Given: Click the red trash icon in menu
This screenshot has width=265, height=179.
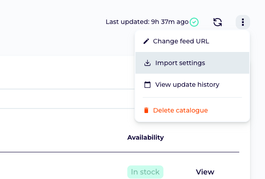Looking at the screenshot, I should tap(146, 110).
